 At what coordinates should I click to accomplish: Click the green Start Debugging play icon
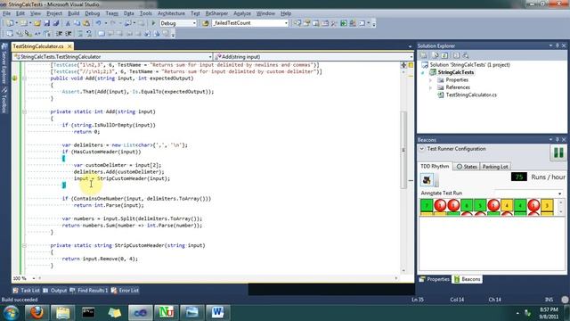pos(153,23)
